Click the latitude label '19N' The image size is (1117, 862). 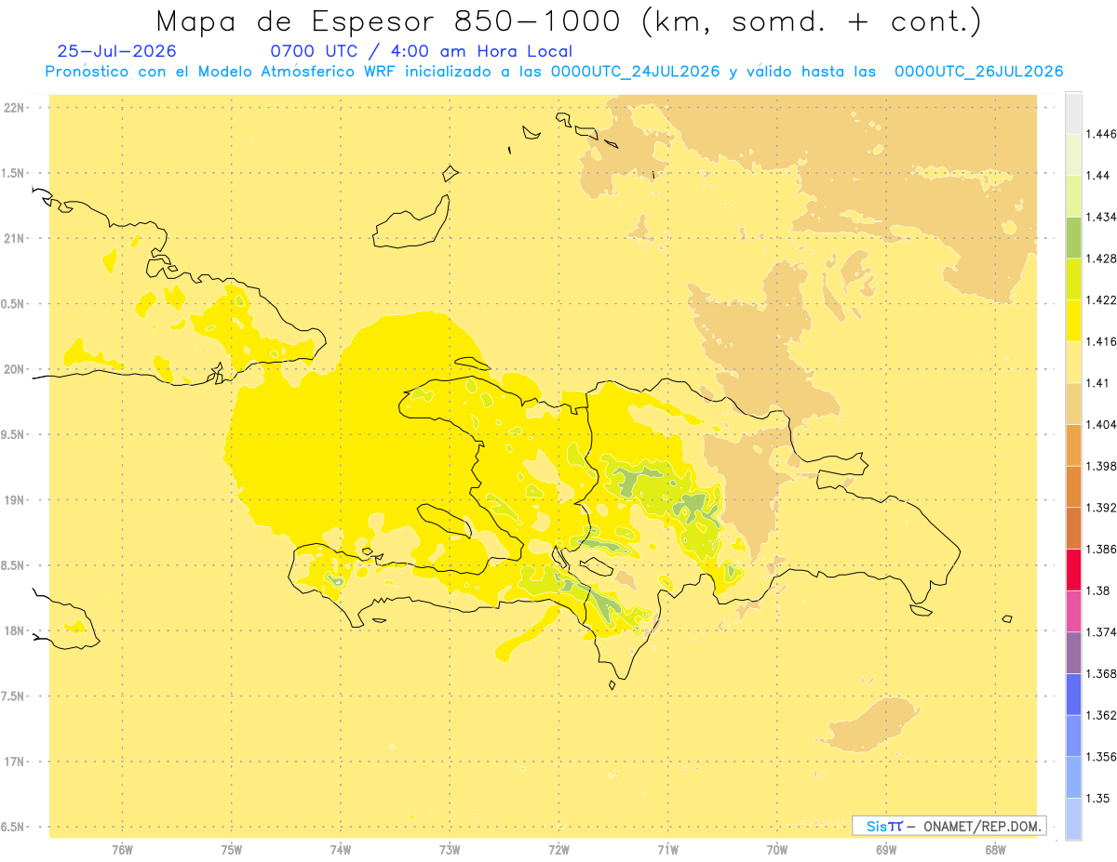pos(15,500)
